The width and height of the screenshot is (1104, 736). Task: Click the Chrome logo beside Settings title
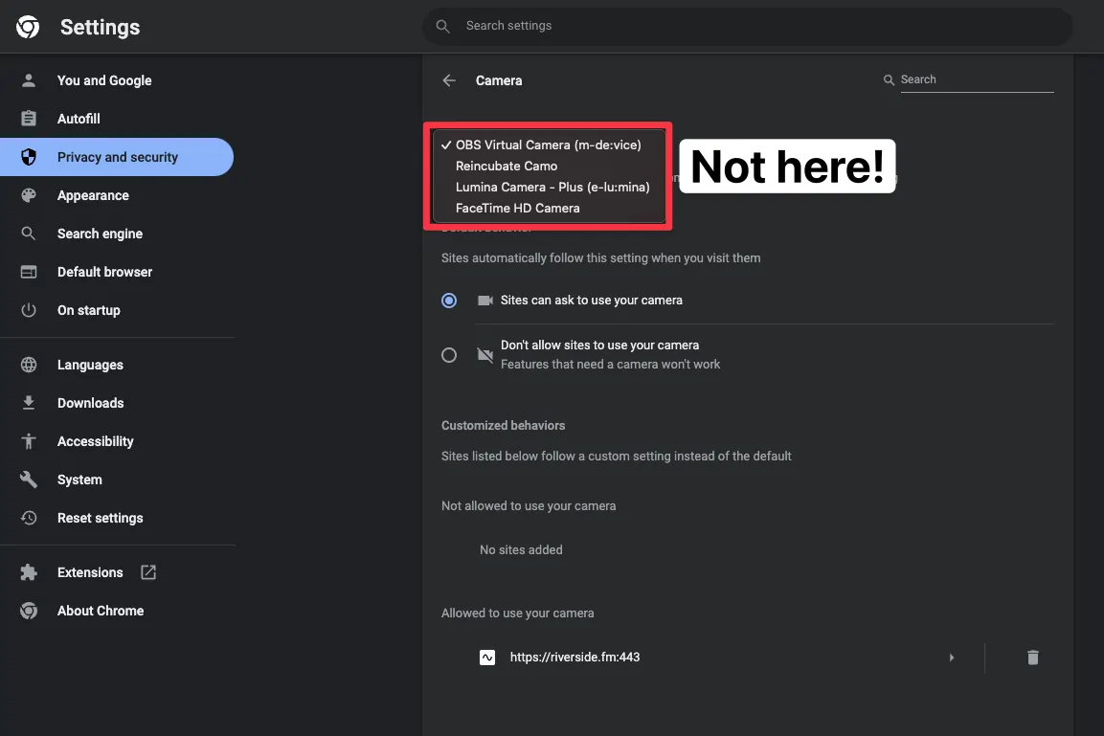coord(28,27)
